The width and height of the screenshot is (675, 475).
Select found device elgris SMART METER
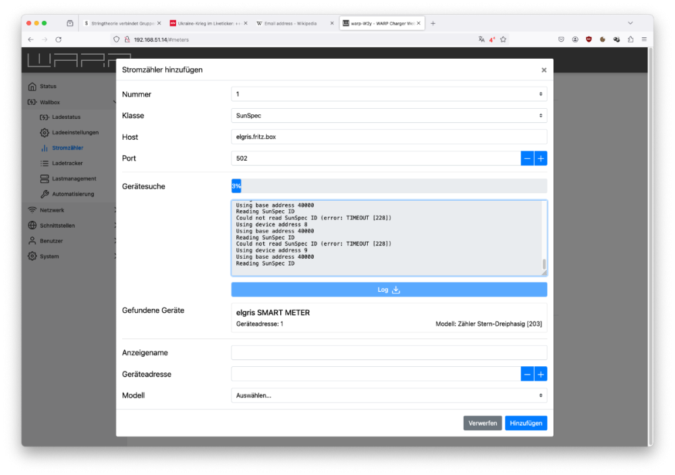pyautogui.click(x=389, y=318)
